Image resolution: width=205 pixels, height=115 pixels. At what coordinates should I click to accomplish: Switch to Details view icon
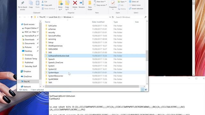coord(143,90)
